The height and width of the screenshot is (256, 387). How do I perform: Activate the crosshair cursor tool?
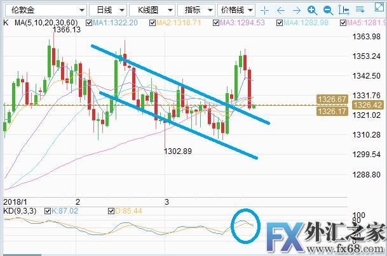(264, 11)
